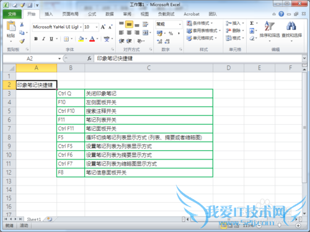Switch to 页面布局 Page Layout tab

point(70,14)
